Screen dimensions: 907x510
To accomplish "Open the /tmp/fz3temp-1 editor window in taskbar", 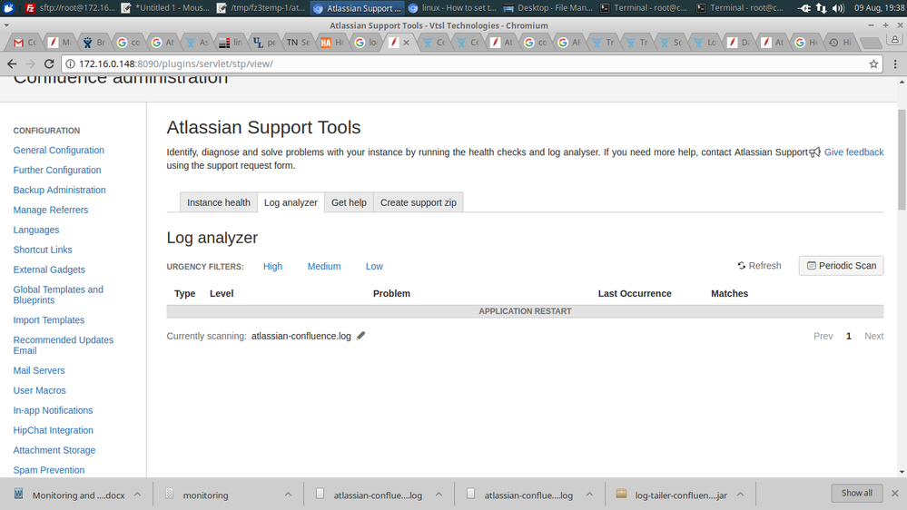I will 262,8.
